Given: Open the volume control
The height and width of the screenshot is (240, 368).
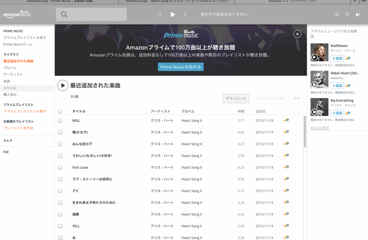Looking at the screenshot, I should click(x=358, y=14).
